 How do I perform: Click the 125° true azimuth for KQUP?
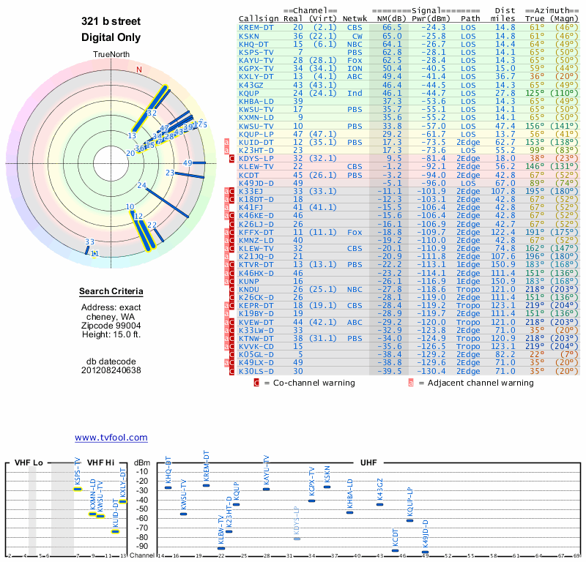535,93
